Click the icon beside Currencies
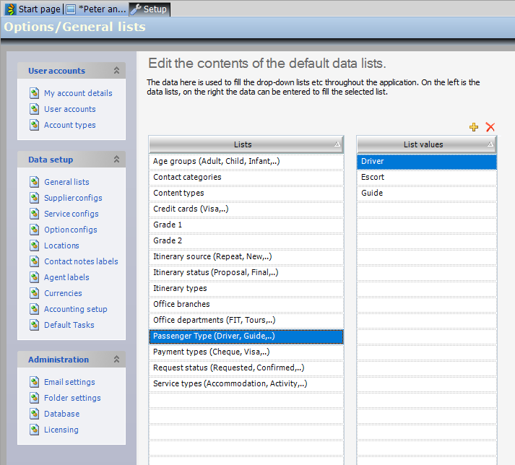This screenshot has height=465, width=515. coord(34,293)
